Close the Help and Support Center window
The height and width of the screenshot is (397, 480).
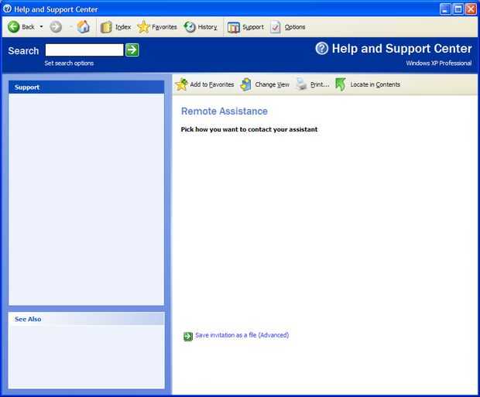pos(471,9)
